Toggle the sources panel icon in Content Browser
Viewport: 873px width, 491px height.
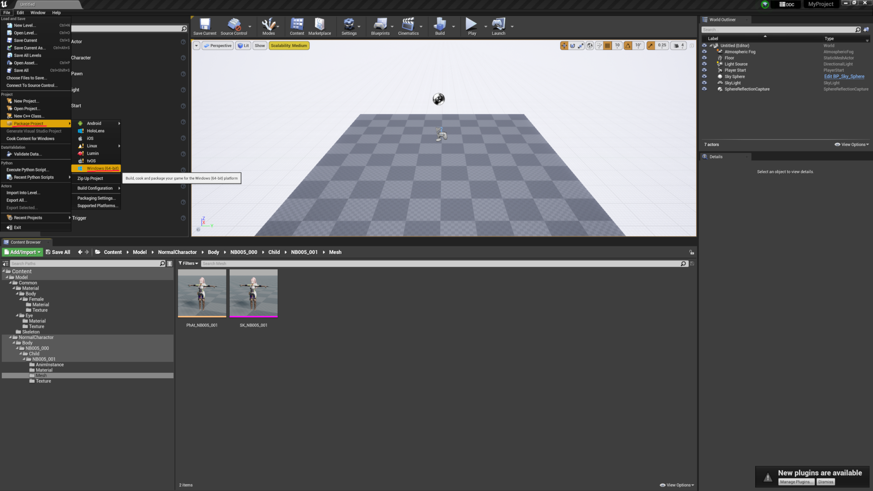pyautogui.click(x=5, y=264)
